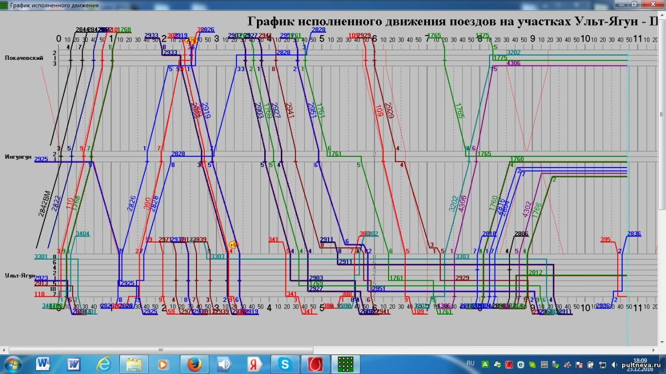
Task: Open the Opera taskbar icon
Action: (x=315, y=364)
